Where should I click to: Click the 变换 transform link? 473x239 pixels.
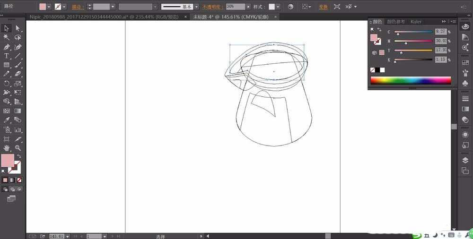click(x=323, y=7)
